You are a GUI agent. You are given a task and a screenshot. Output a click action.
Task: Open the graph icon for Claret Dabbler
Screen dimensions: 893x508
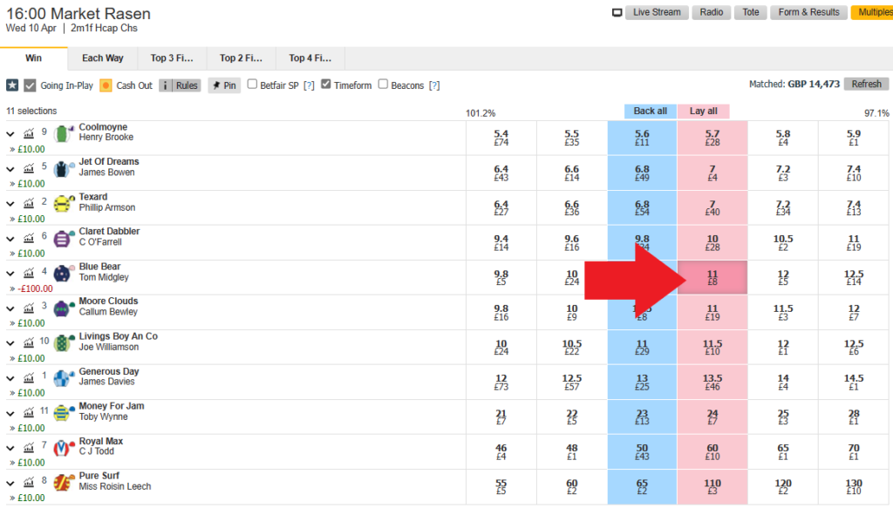29,238
